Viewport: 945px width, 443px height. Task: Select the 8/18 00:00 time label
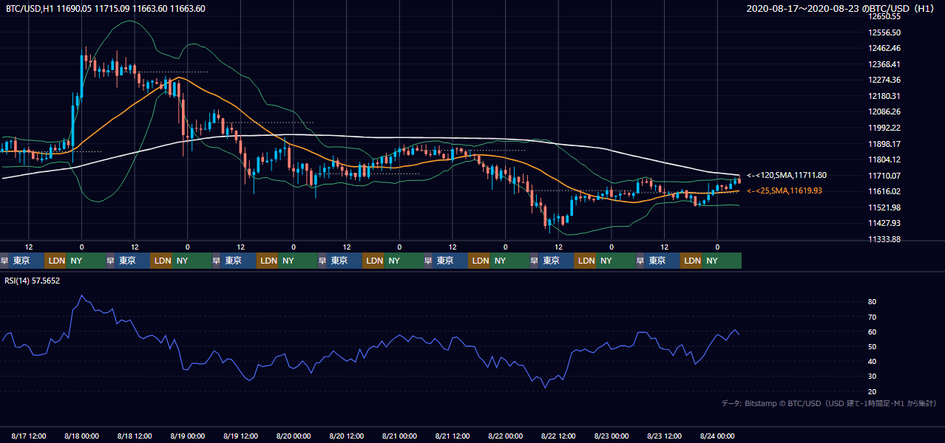tap(81, 436)
